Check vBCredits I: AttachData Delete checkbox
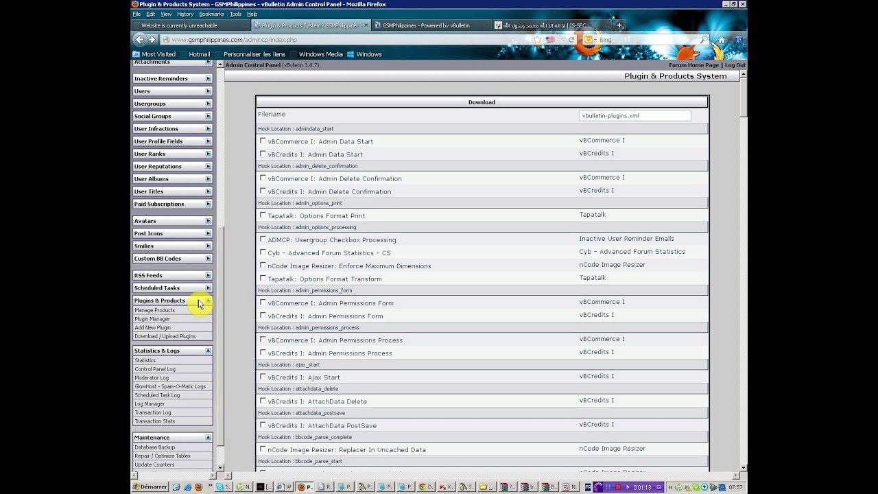Screen dimensions: 878x494 [x=263, y=400]
